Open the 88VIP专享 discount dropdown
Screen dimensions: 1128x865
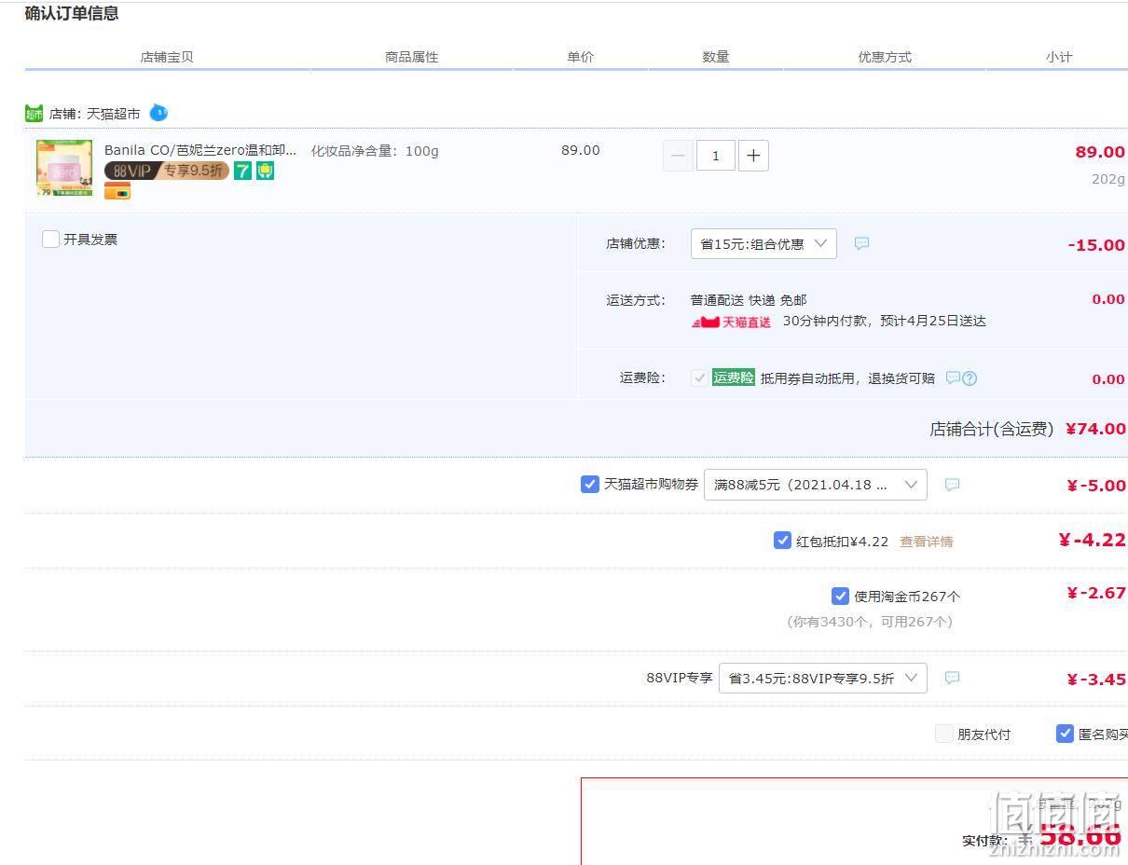click(x=823, y=678)
